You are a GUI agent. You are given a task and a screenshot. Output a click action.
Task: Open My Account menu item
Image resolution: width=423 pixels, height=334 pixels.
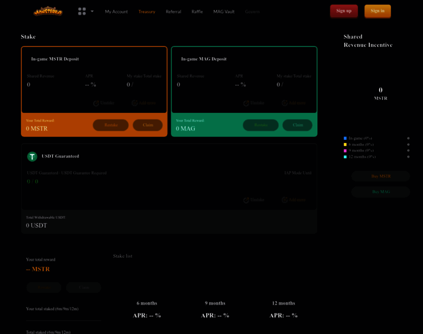(116, 12)
